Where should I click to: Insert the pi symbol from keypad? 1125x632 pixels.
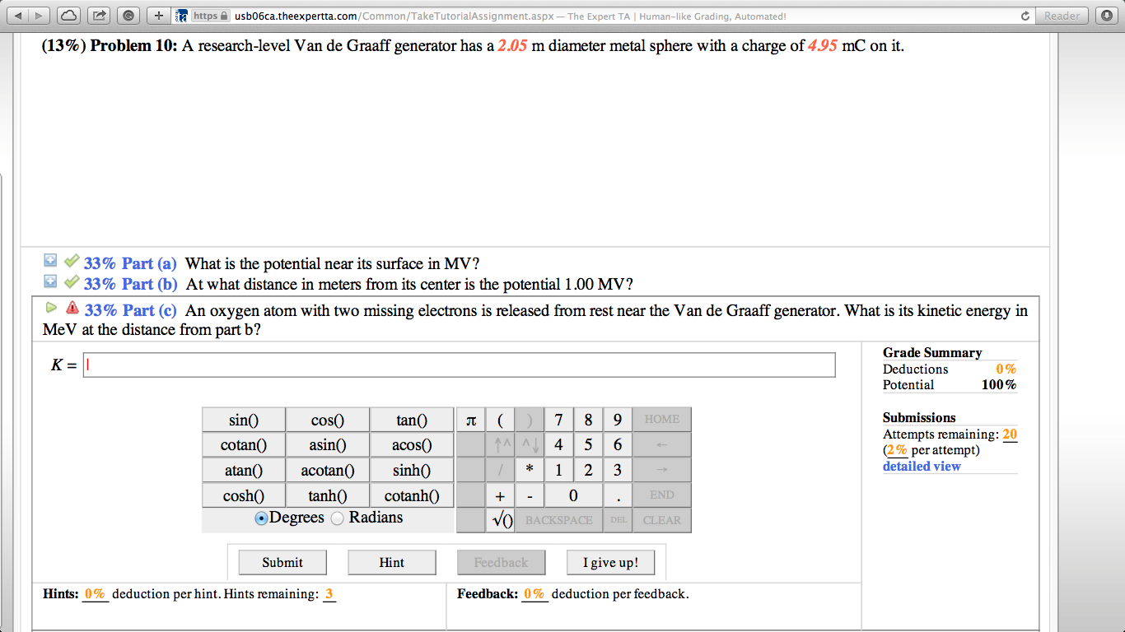(470, 420)
